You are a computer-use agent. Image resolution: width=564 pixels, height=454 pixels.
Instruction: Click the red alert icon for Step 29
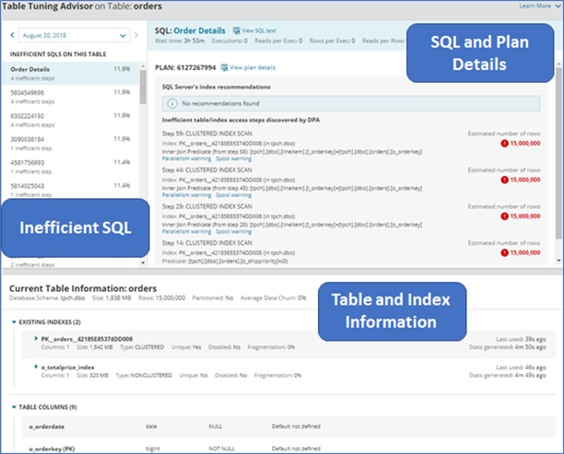pyautogui.click(x=504, y=216)
